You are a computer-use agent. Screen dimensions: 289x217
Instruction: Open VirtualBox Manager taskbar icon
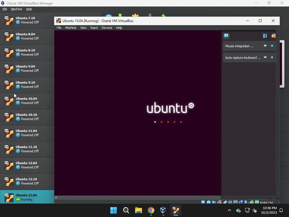point(163,210)
